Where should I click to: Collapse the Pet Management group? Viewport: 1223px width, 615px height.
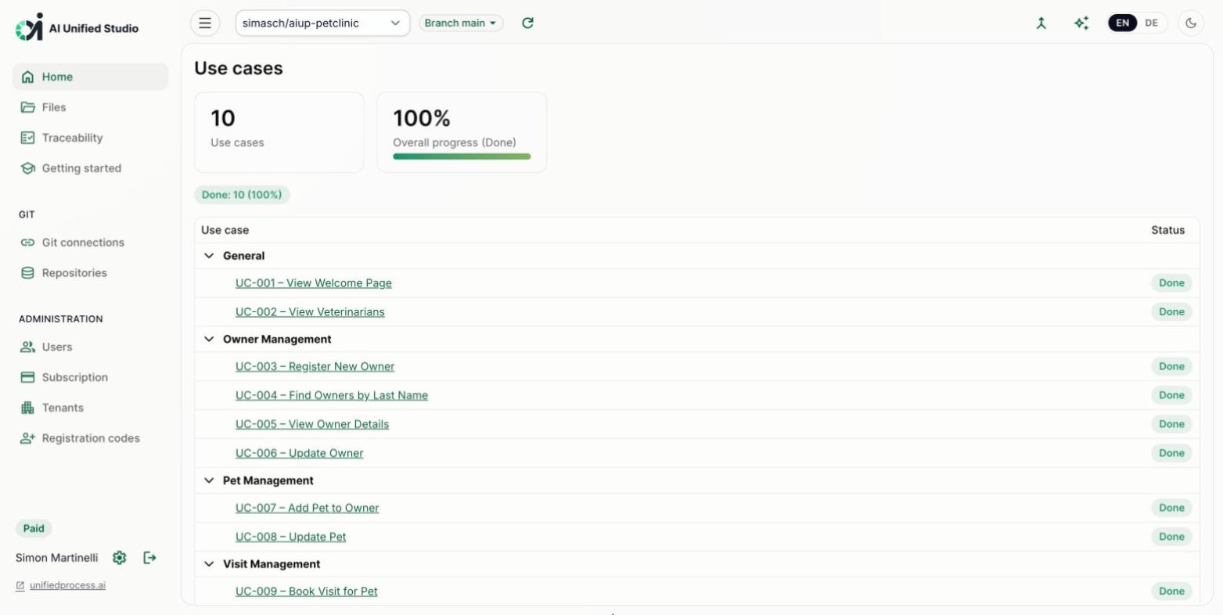209,480
